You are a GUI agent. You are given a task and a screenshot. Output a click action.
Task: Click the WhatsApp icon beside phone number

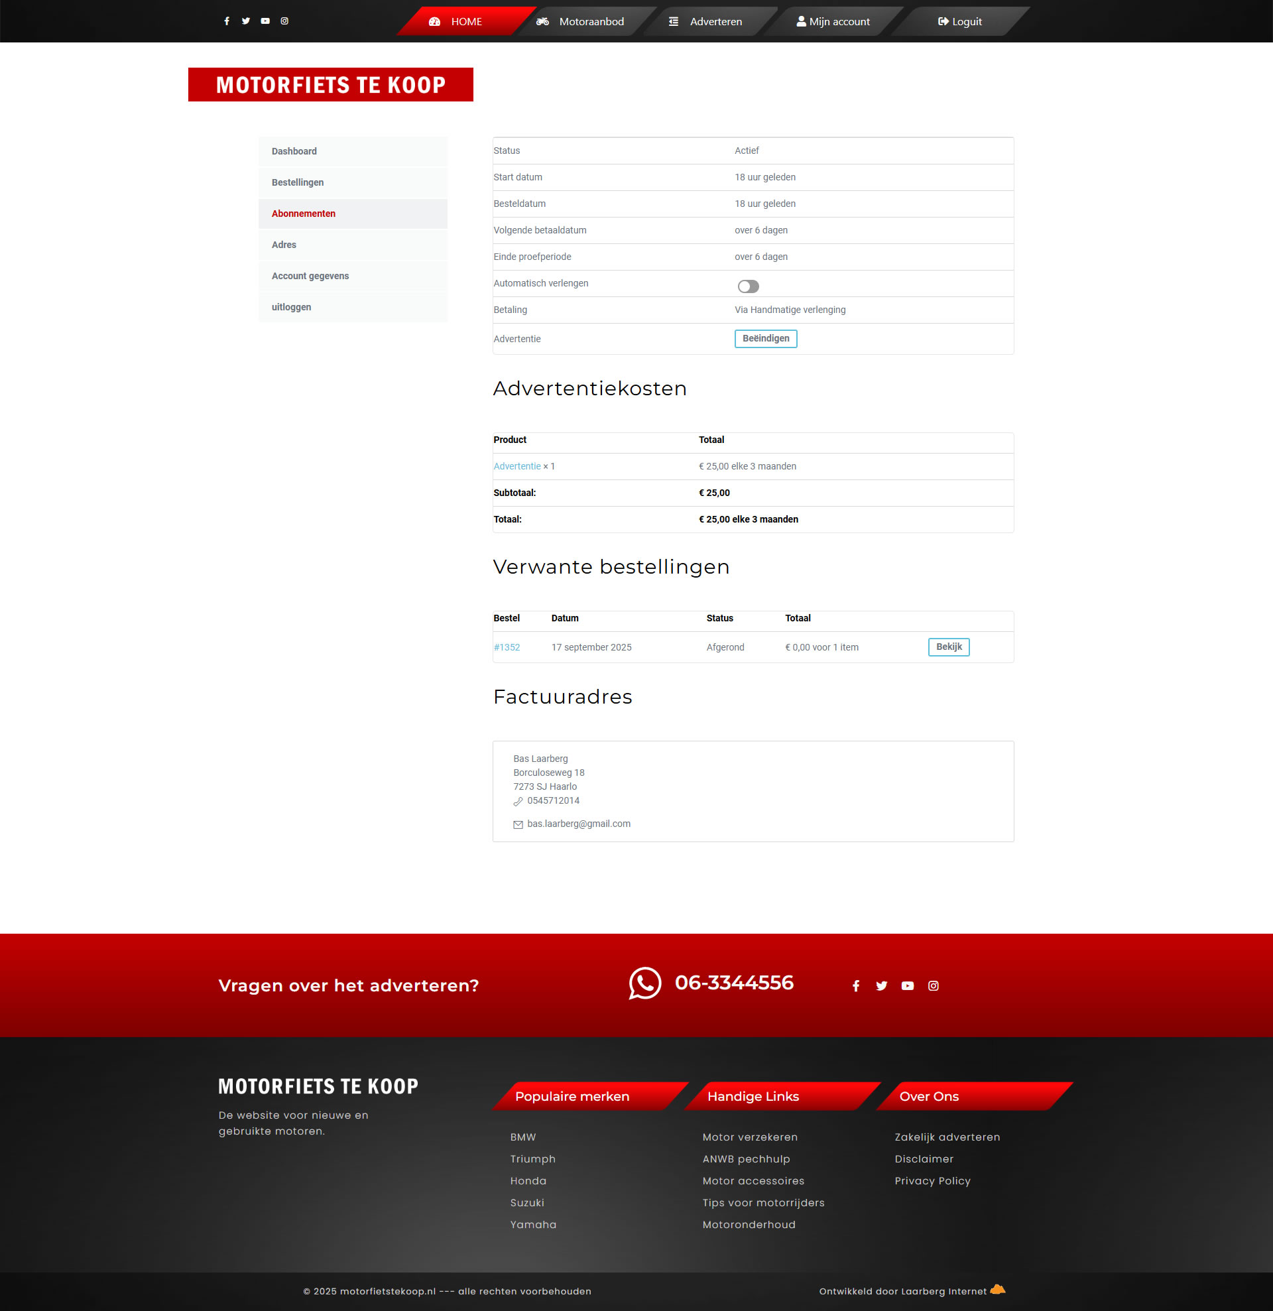(x=644, y=983)
